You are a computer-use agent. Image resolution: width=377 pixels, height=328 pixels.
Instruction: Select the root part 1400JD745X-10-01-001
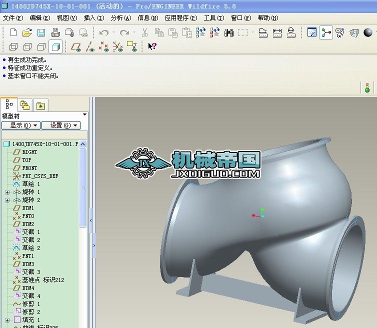[41, 144]
